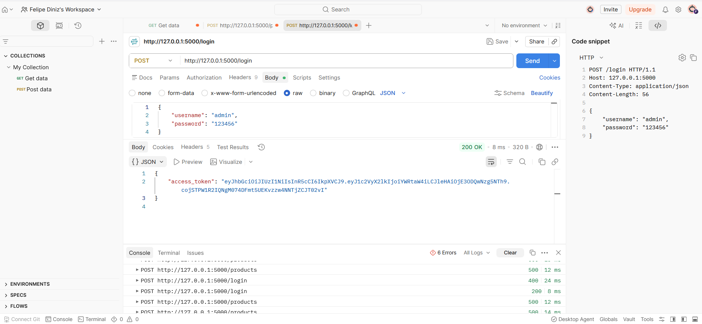The image size is (702, 324).
Task: Copy the code snippet to clipboard
Action: (x=693, y=57)
